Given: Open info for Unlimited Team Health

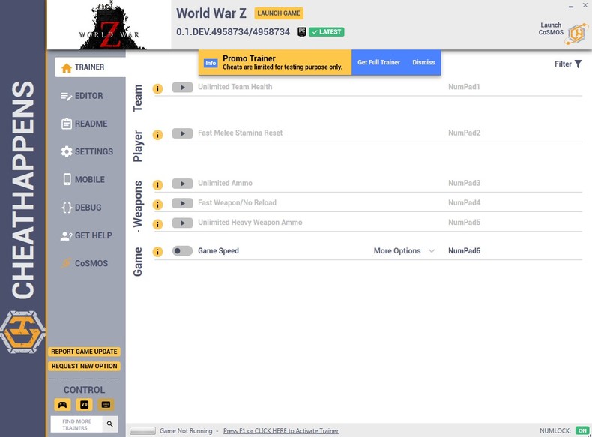Looking at the screenshot, I should pos(157,88).
